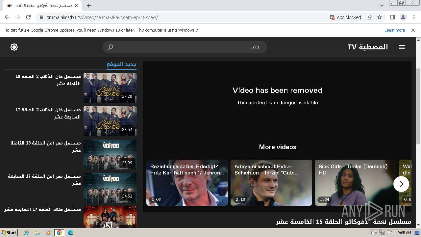Play the Adeyemi schiebt Extra-Schichten video card

271,183
